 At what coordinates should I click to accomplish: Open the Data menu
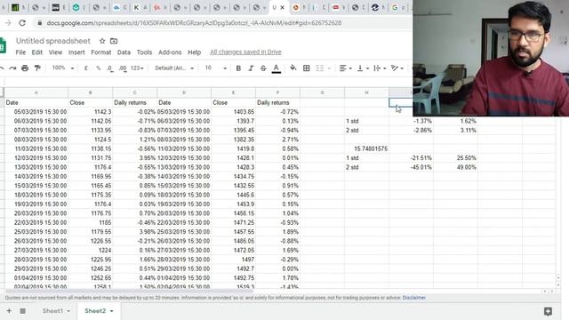pos(124,52)
